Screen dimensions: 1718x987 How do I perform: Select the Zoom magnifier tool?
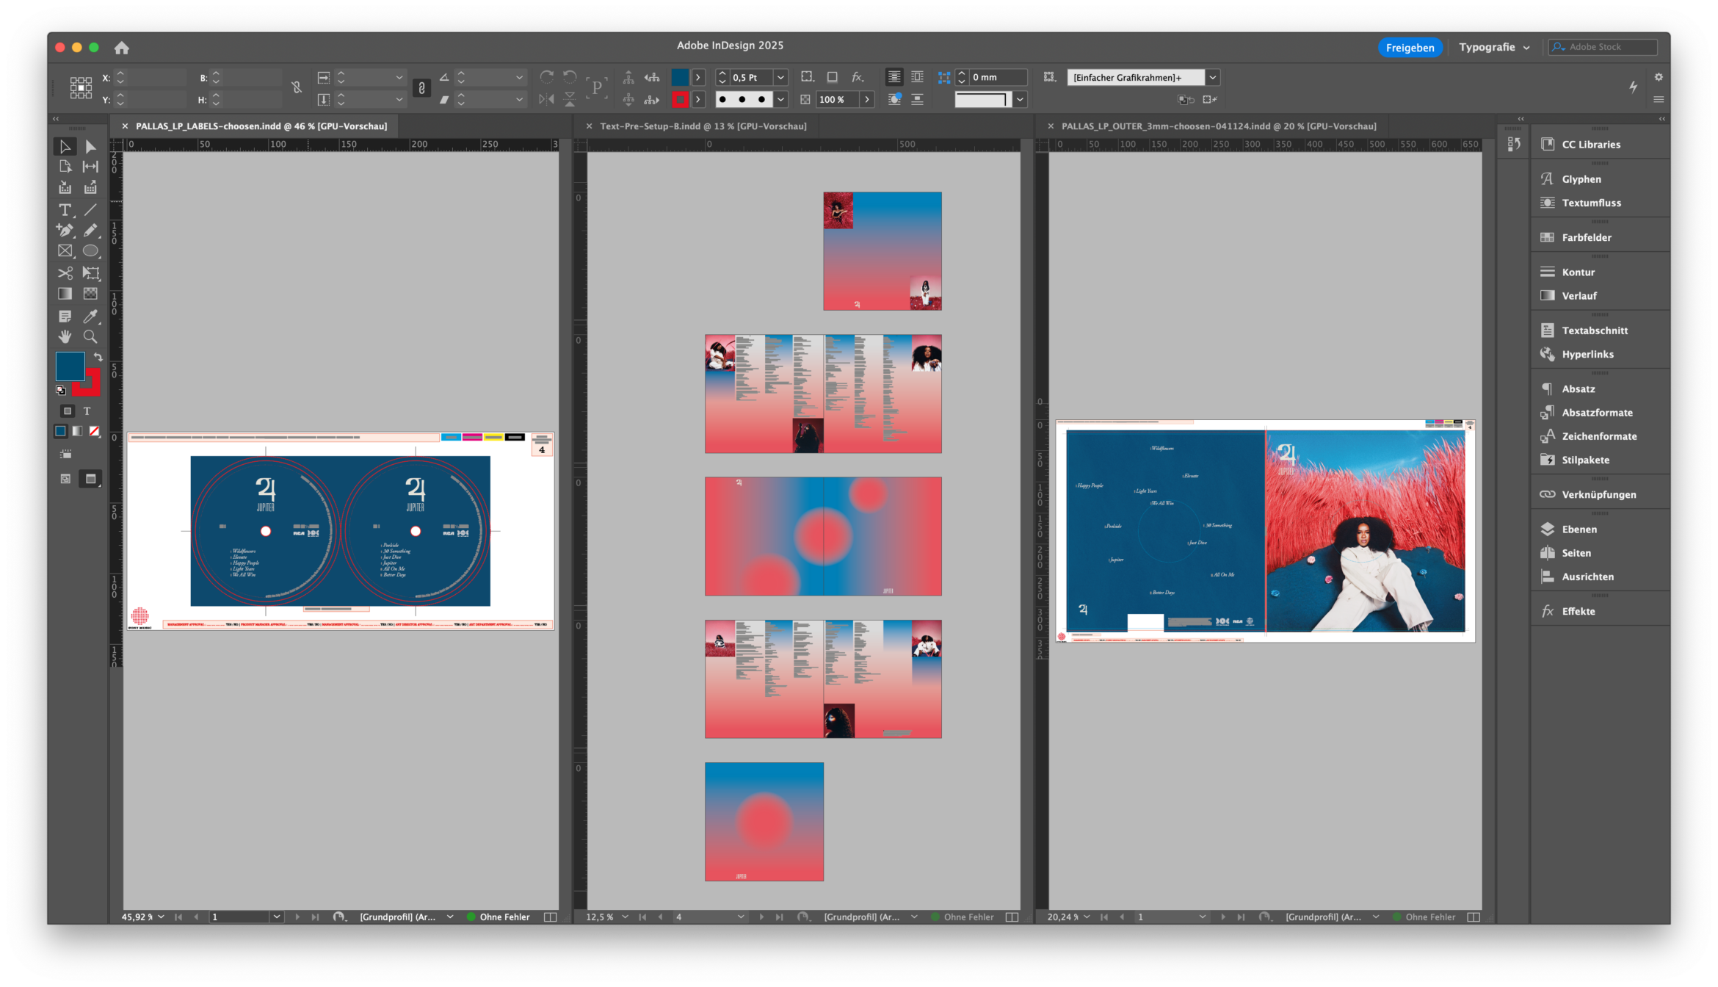point(90,337)
